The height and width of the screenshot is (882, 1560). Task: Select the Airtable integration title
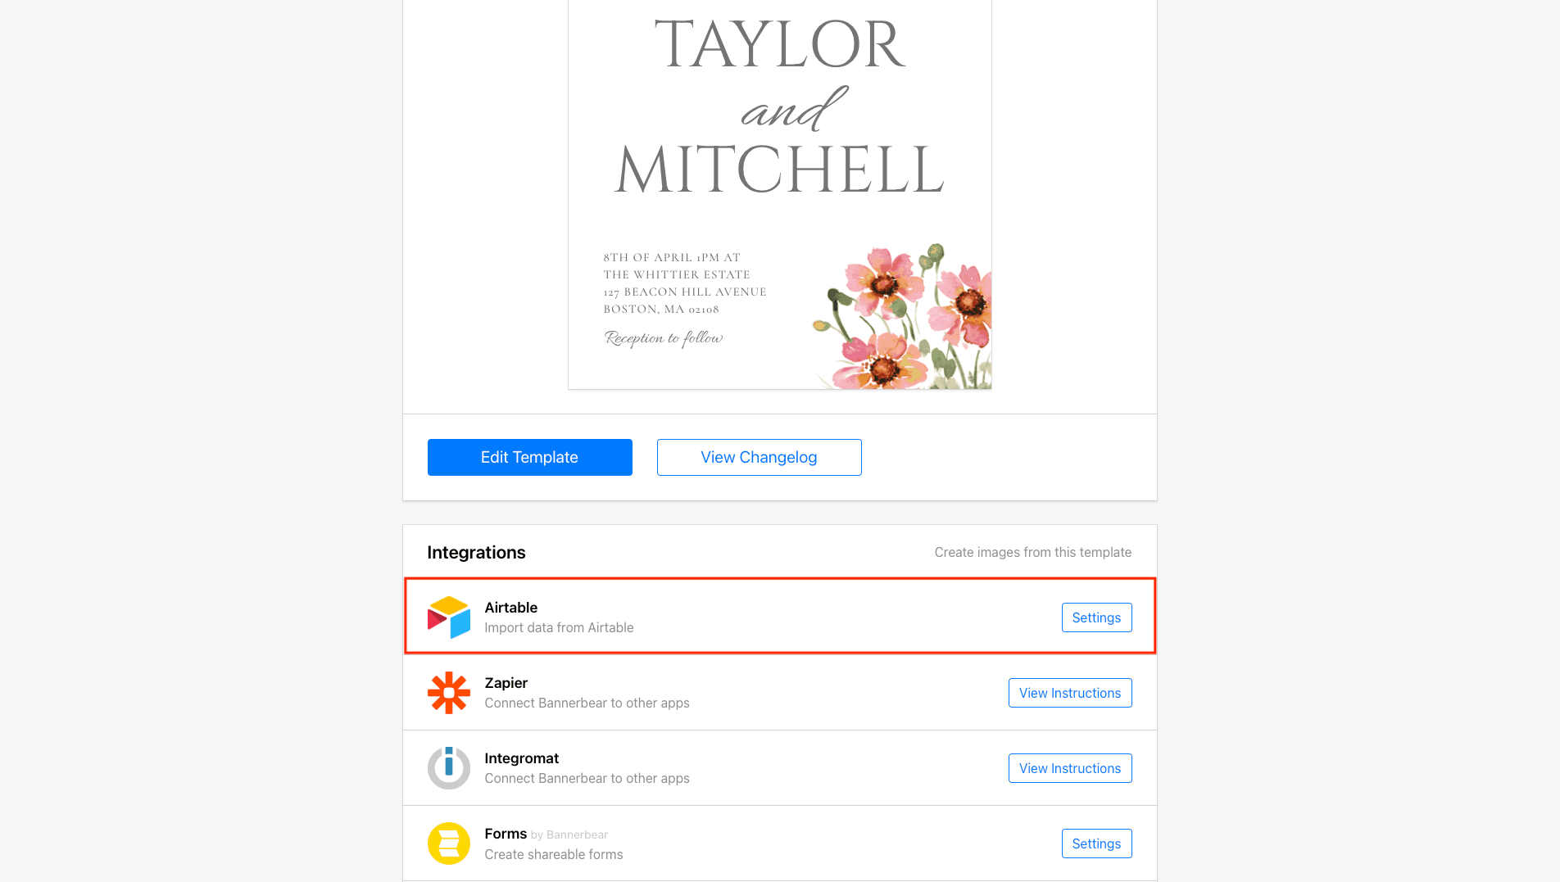510,608
